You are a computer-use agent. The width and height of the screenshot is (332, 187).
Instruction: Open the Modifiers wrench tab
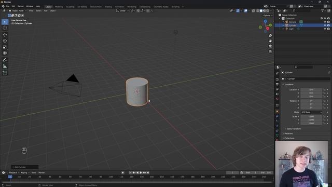click(x=277, y=116)
